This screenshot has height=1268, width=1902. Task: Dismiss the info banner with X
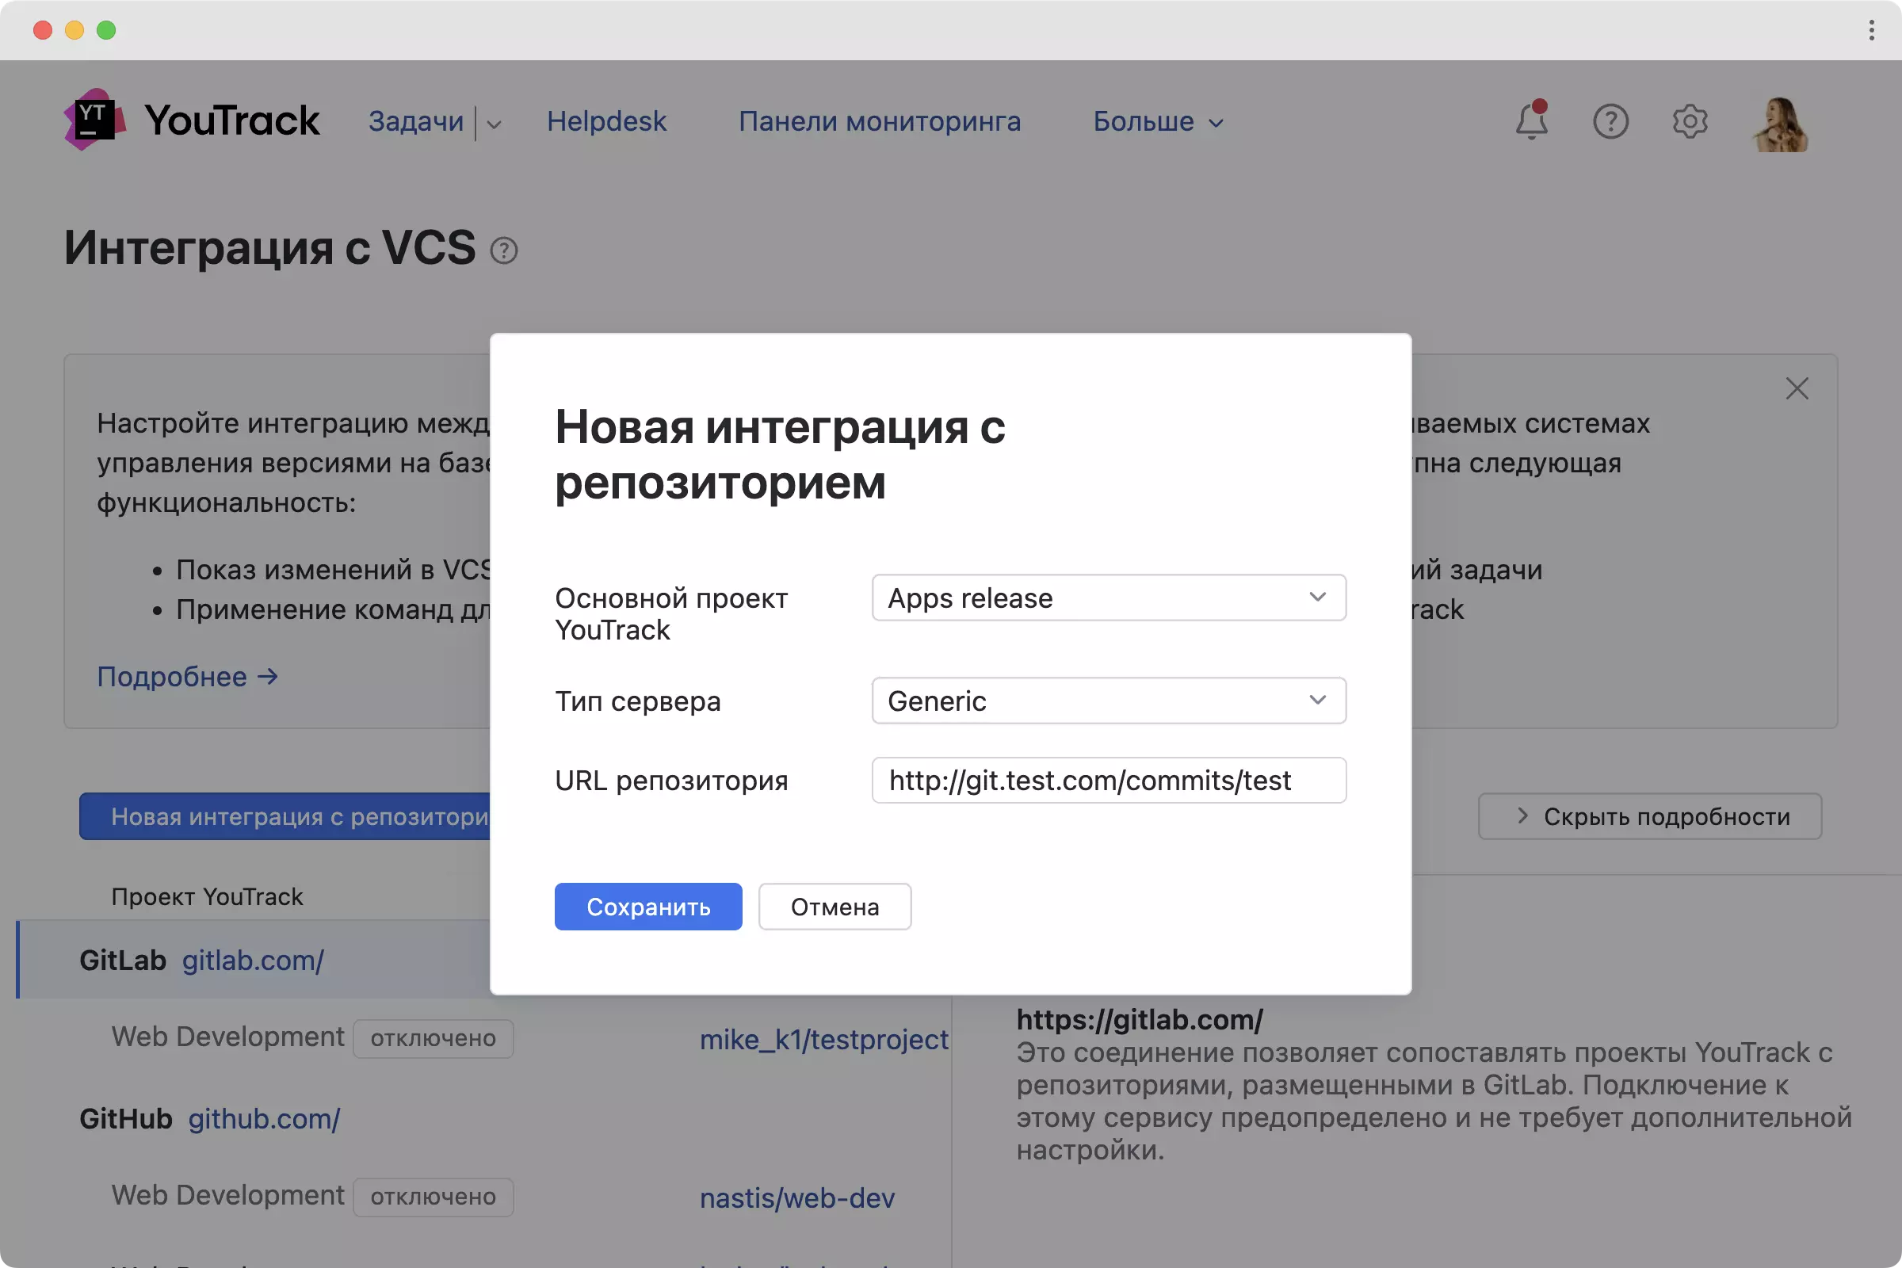click(1797, 389)
